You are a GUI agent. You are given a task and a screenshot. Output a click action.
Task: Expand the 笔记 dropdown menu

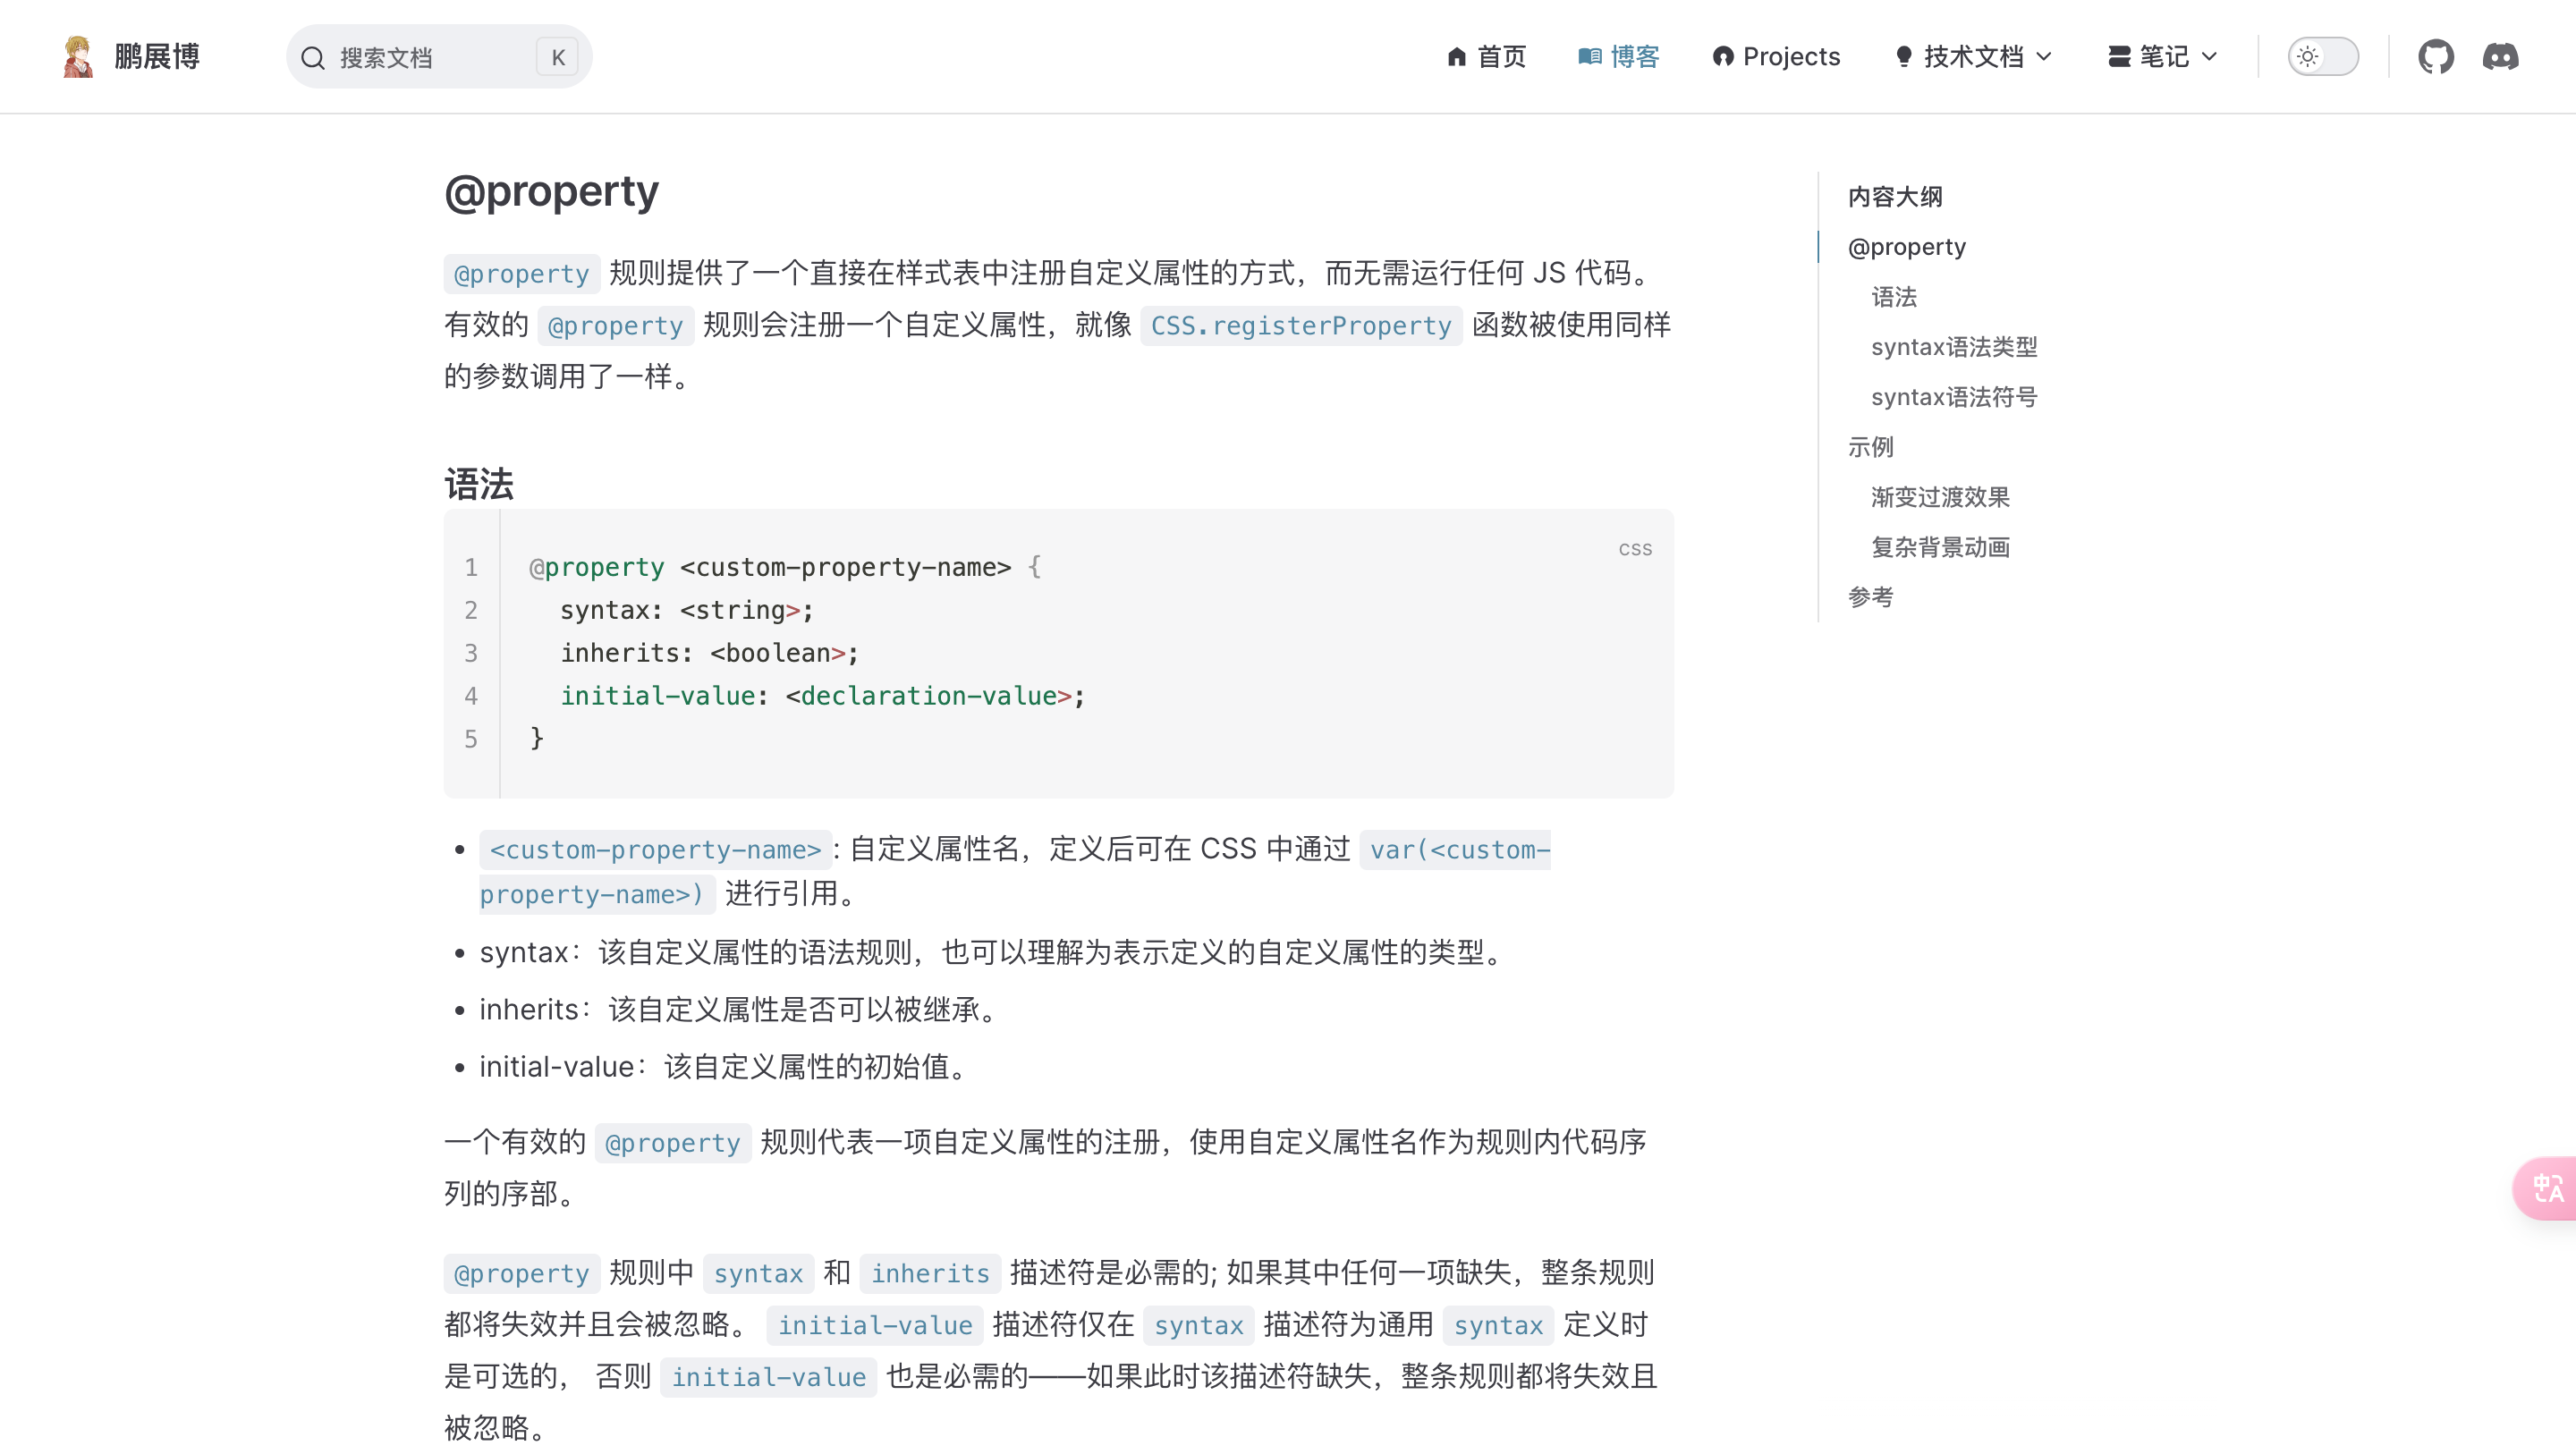2163,57
